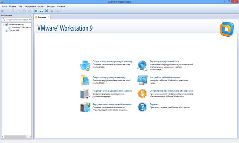Click the Power On play button in toolbar
Viewport: 239px width, 143px height.
click(3, 11)
